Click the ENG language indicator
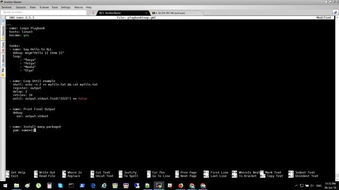The width and height of the screenshot is (339, 190). 319,186
